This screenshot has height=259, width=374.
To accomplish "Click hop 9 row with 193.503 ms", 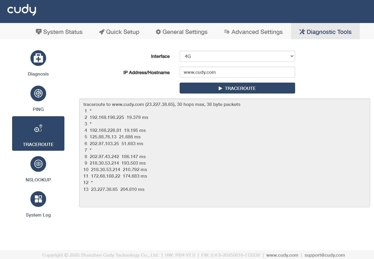I will pyautogui.click(x=115, y=163).
